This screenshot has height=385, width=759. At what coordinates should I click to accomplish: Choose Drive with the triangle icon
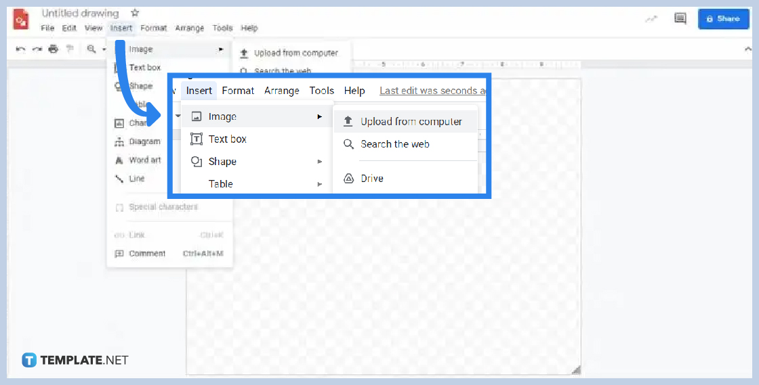[x=372, y=179]
